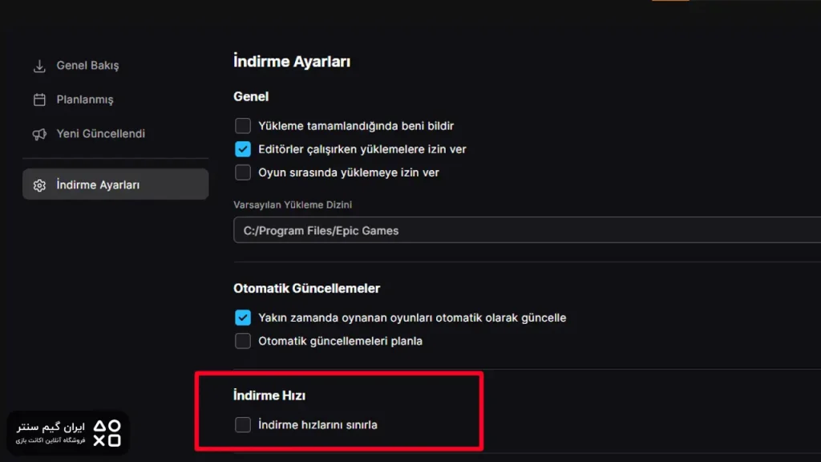This screenshot has height=462, width=821.
Task: Click the gear icon beside İndirme Ayarları
Action: click(38, 185)
